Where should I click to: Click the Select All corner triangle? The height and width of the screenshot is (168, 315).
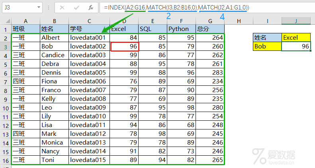click(x=8, y=21)
